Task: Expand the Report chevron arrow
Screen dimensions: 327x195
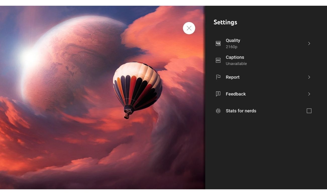Action: [309, 77]
